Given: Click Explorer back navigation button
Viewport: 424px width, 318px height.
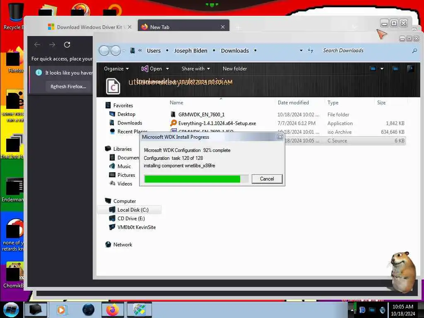Looking at the screenshot, I should 104,51.
